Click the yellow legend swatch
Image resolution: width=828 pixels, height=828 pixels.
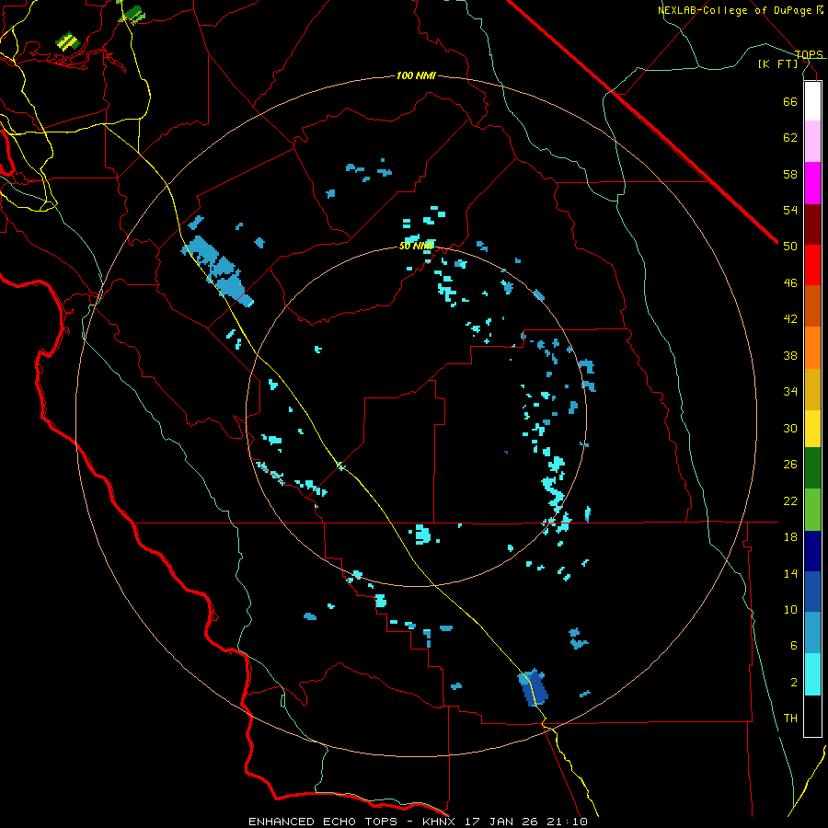click(812, 429)
